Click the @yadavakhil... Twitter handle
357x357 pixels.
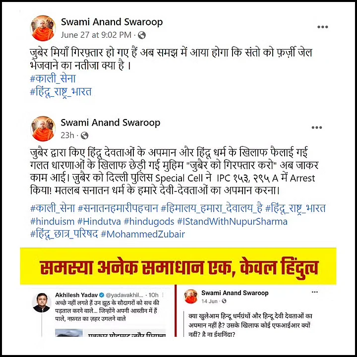click(x=124, y=295)
